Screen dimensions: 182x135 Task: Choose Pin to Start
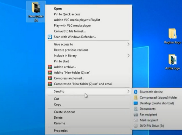(89, 61)
